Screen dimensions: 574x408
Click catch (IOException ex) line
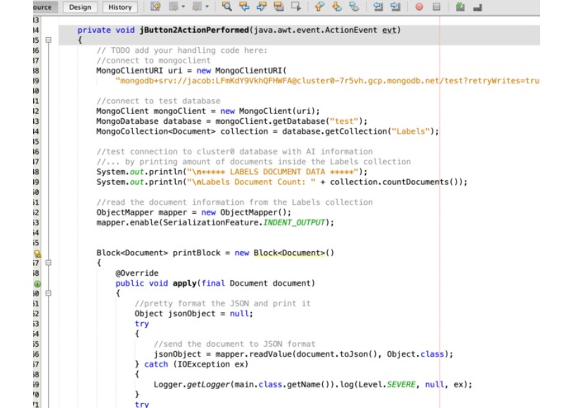(x=192, y=364)
